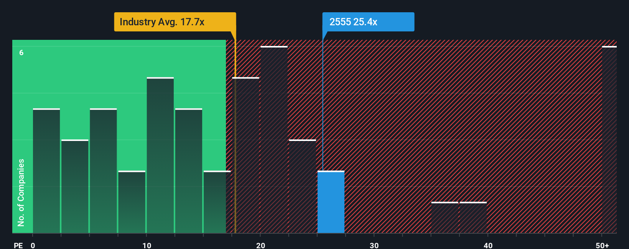Click the 20 axis tick label
This screenshot has height=249, width=629.
pyautogui.click(x=261, y=245)
